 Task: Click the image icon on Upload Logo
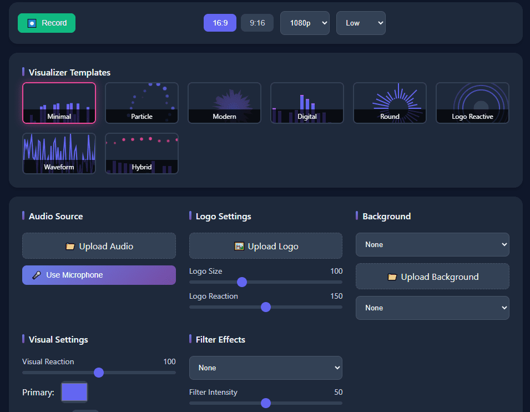pos(239,245)
